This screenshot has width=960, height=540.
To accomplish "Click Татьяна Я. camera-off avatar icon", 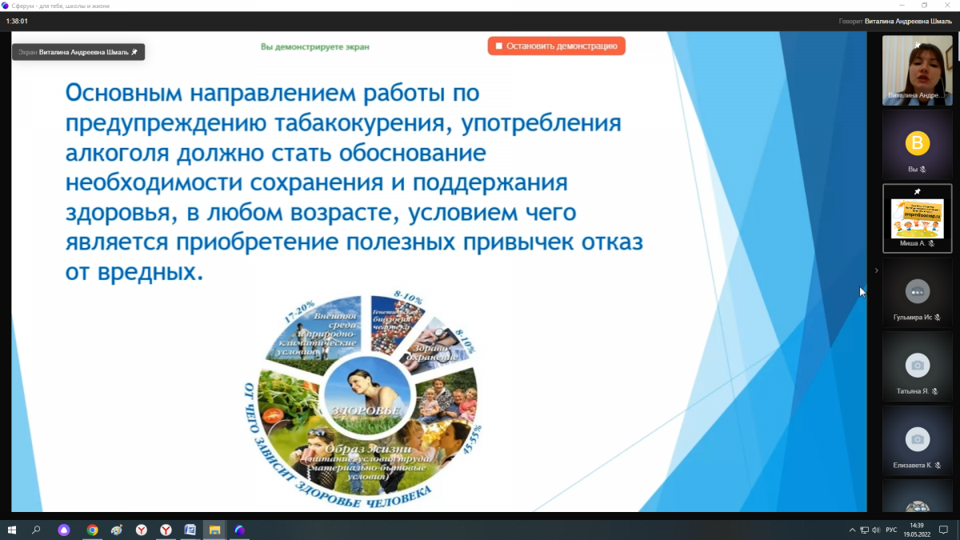I will [917, 366].
